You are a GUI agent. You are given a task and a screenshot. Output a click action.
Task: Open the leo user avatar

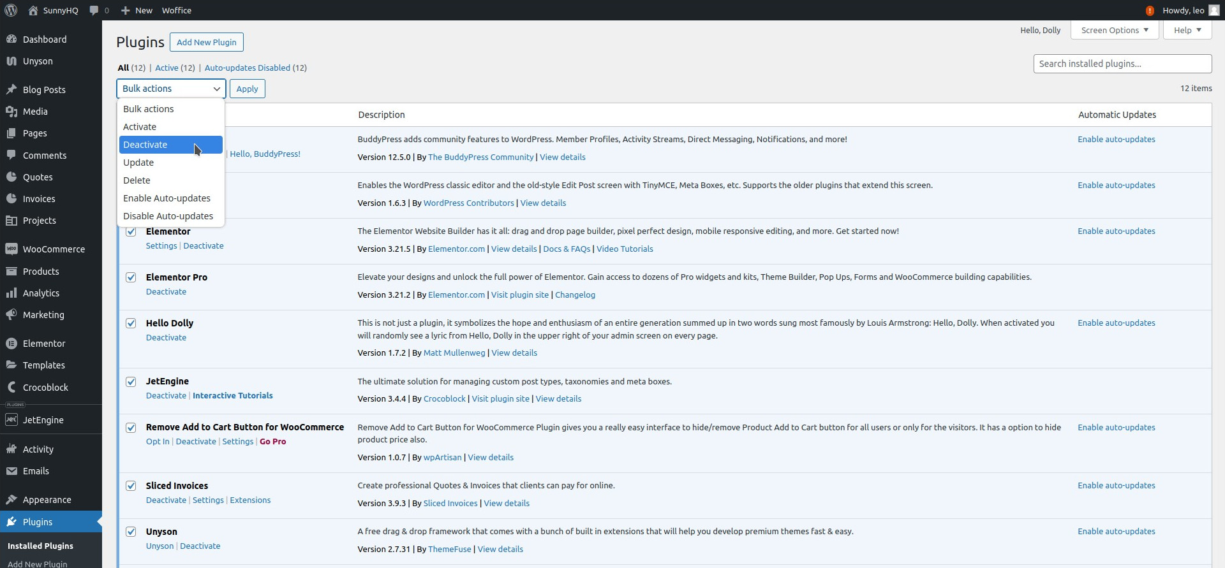tap(1214, 10)
